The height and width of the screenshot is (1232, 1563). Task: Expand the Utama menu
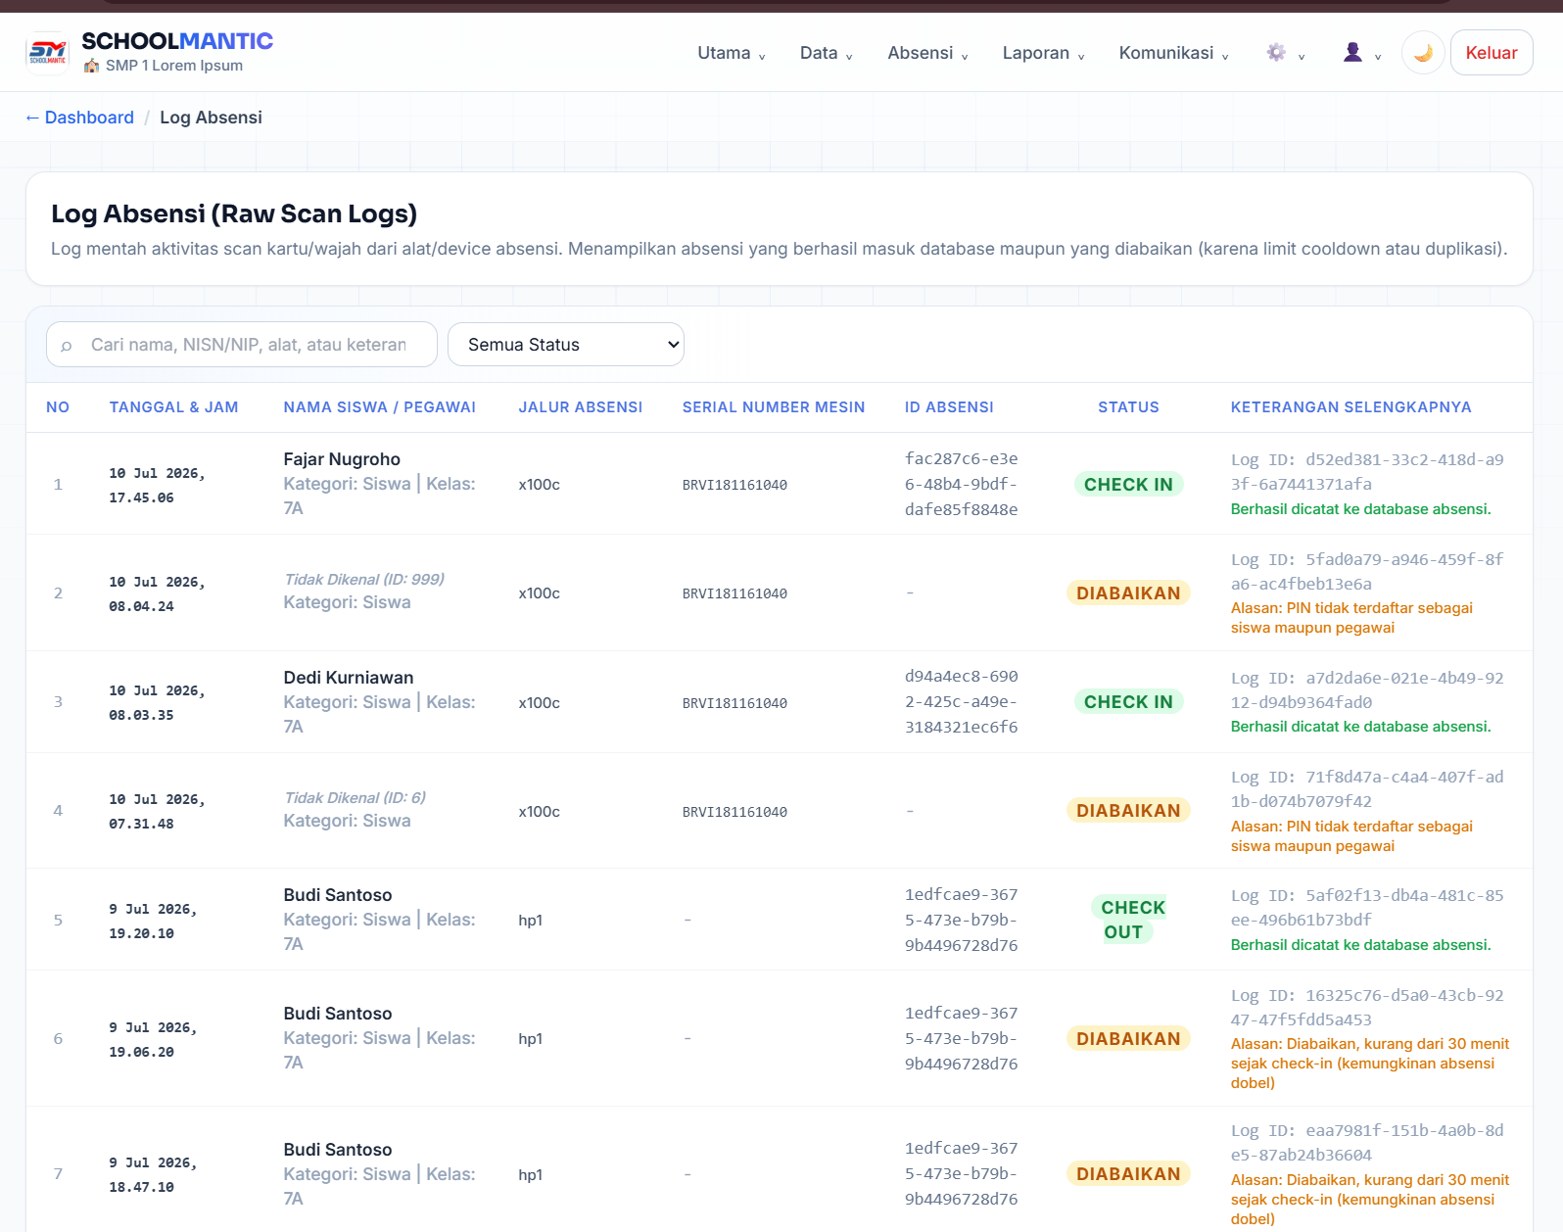click(732, 53)
